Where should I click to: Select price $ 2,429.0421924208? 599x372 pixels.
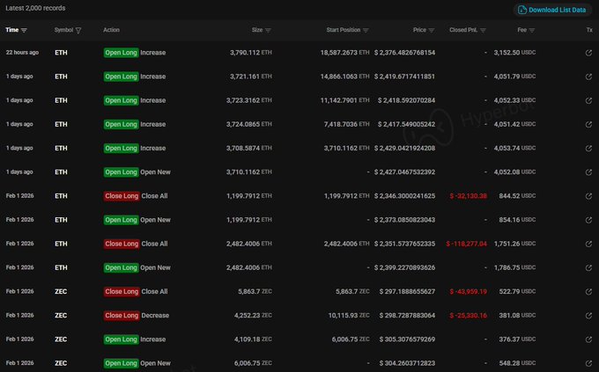click(404, 148)
